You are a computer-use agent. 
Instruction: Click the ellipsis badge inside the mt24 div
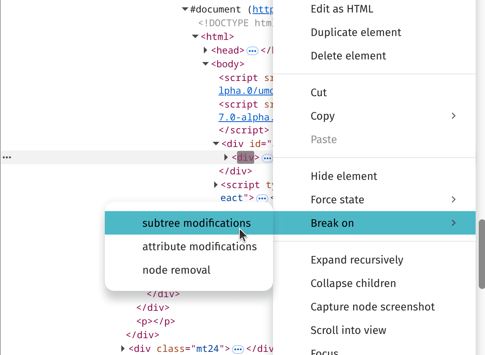[x=238, y=349]
